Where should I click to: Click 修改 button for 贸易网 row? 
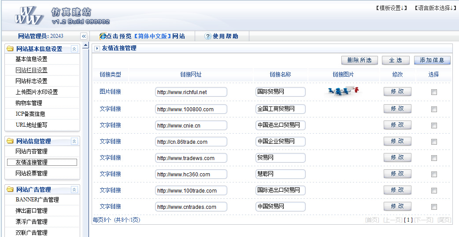397,157
